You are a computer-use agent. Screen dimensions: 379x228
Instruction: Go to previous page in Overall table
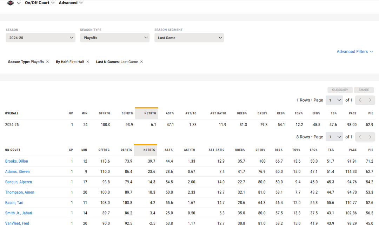(x=360, y=100)
